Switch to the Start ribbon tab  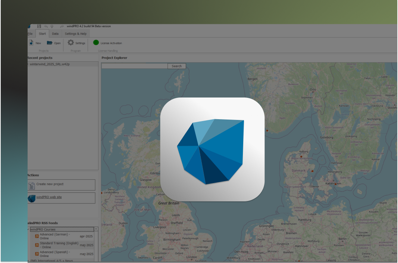pyautogui.click(x=43, y=34)
